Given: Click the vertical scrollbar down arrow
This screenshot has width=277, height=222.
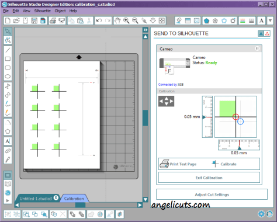Looking at the screenshot, I should (x=146, y=199).
